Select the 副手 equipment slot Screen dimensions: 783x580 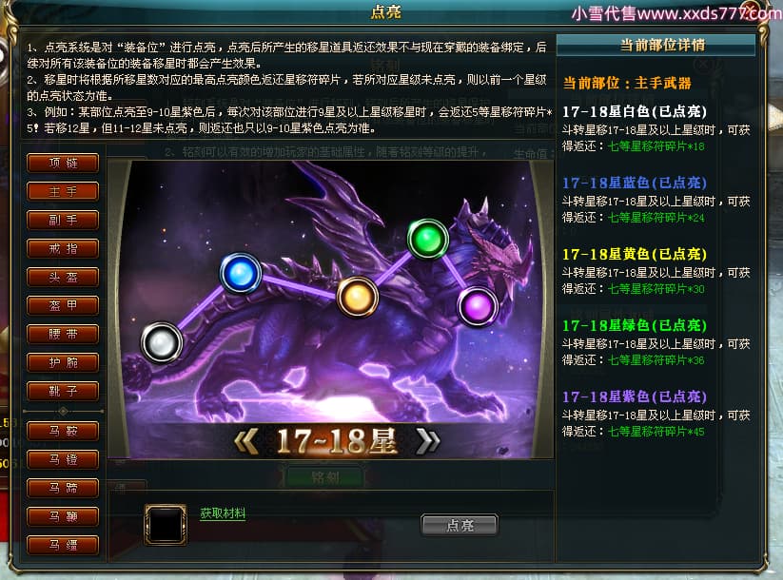click(63, 220)
